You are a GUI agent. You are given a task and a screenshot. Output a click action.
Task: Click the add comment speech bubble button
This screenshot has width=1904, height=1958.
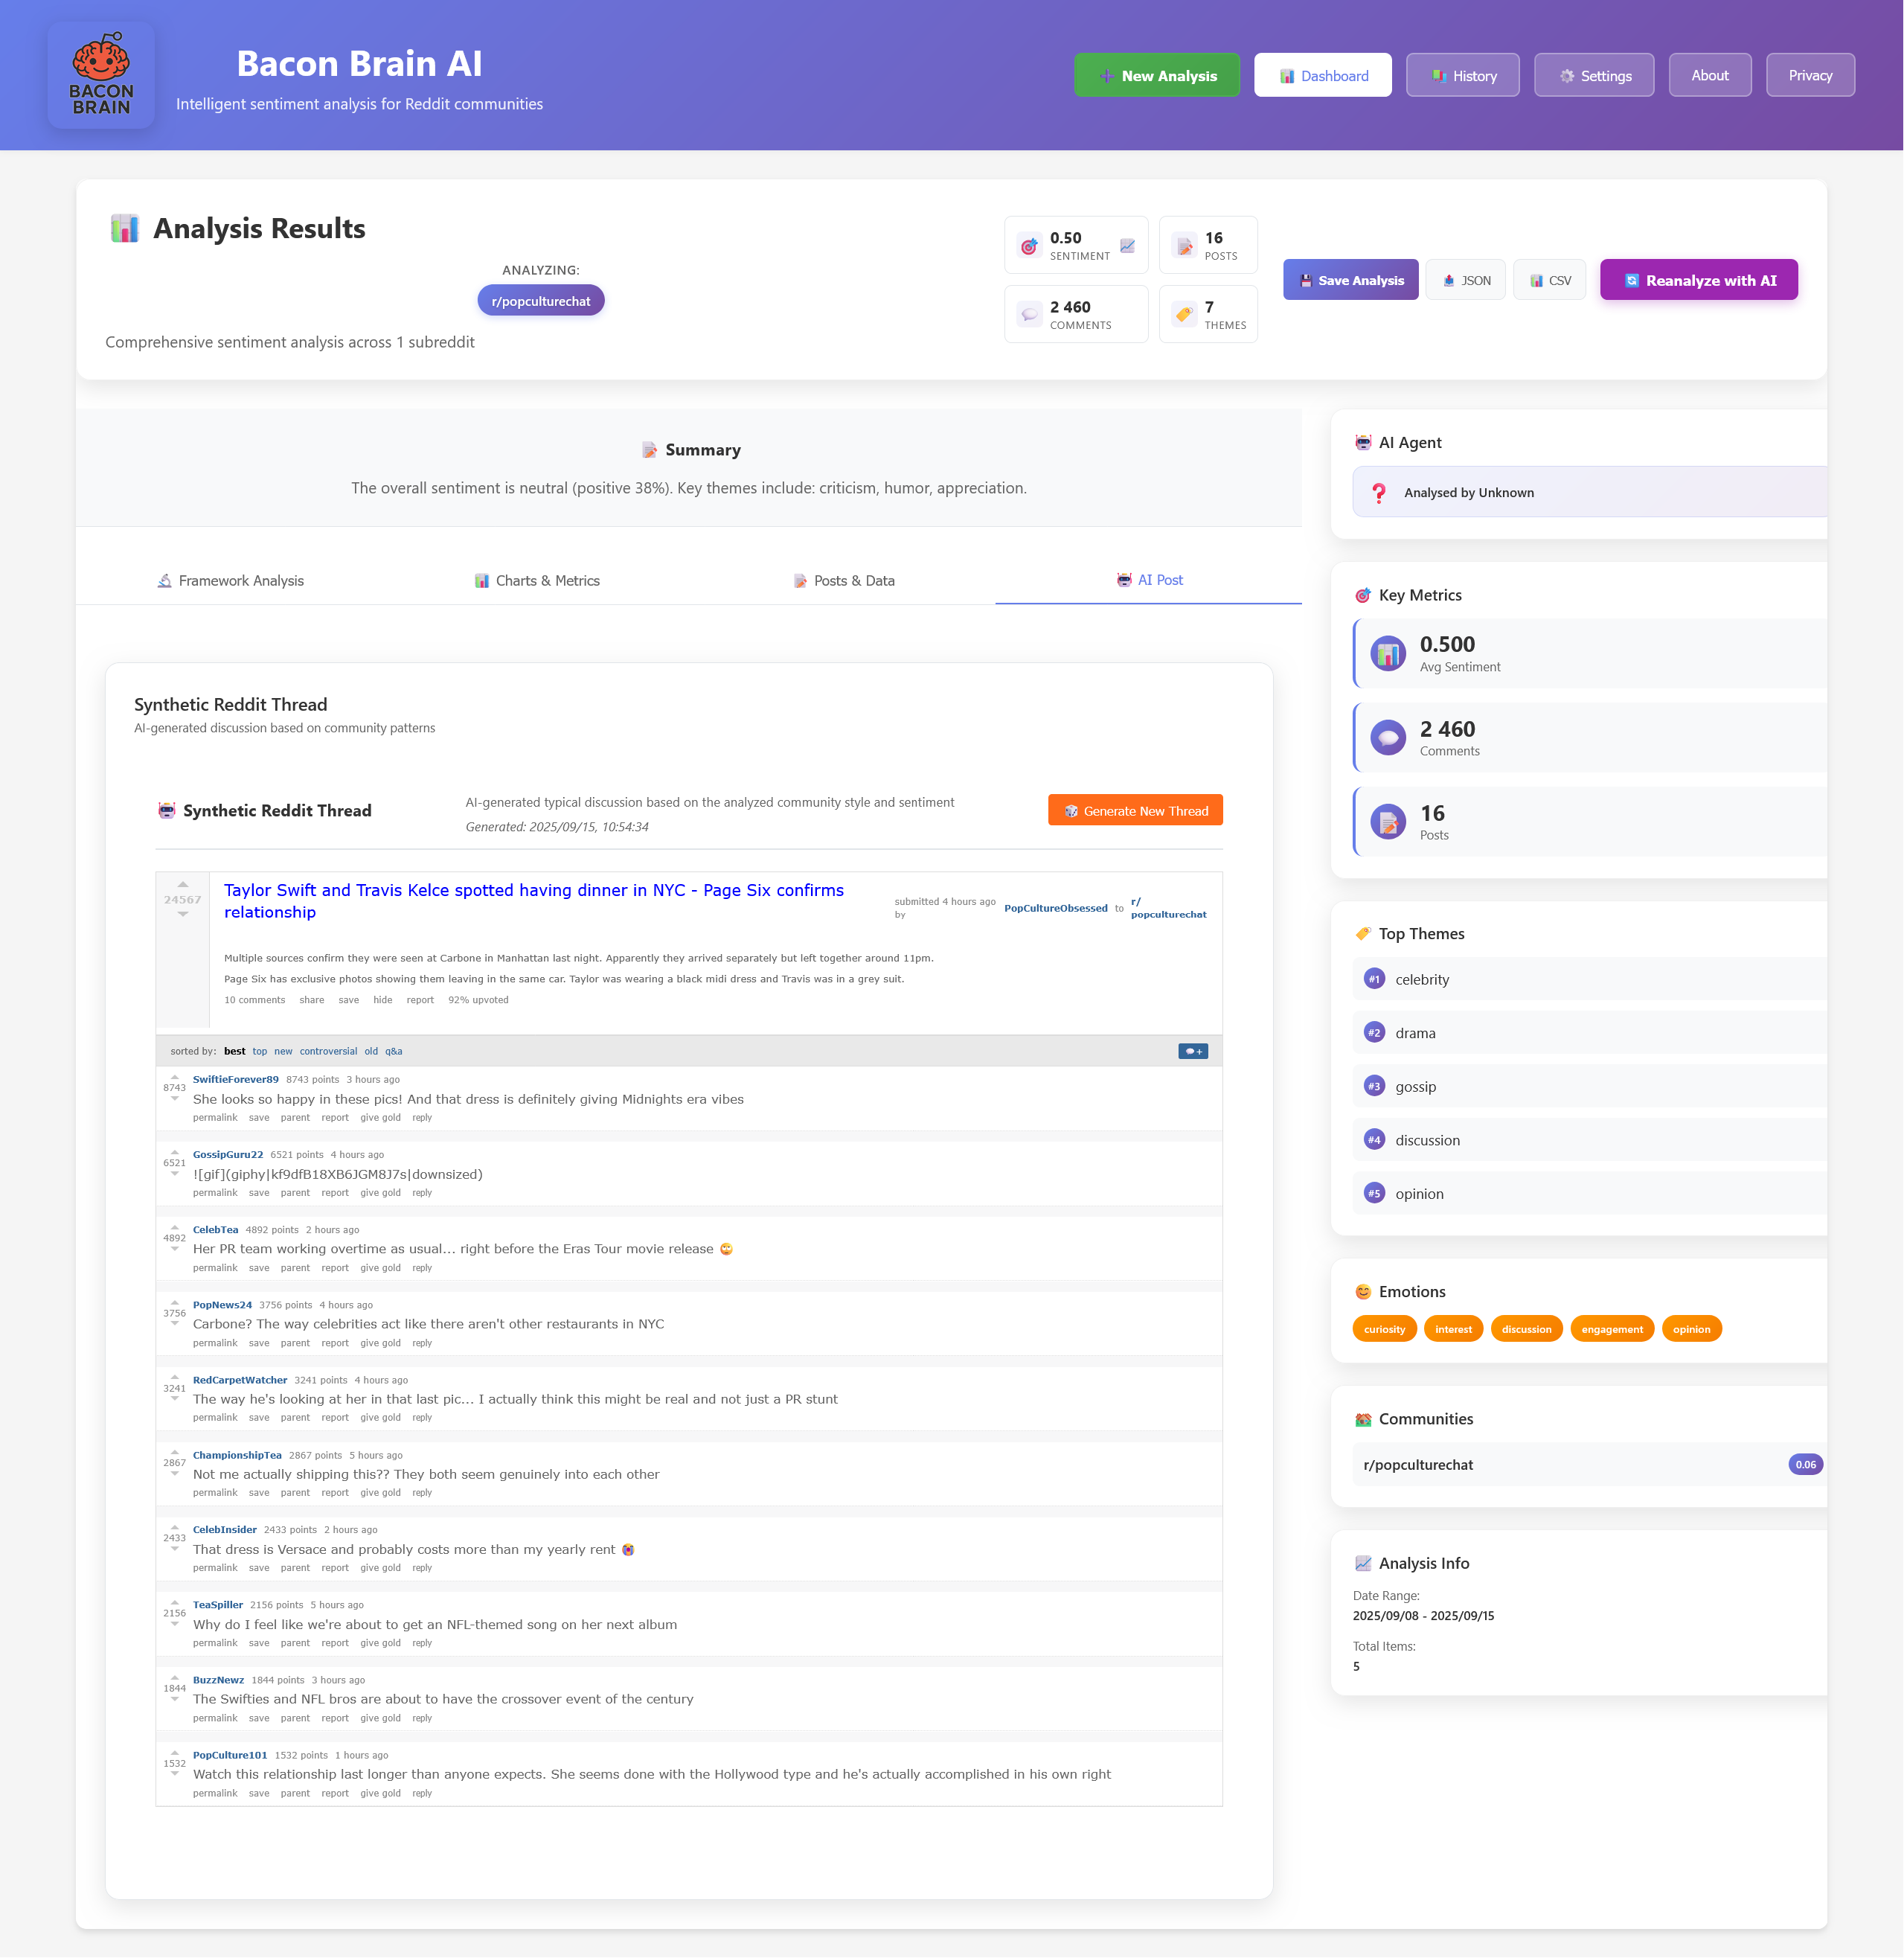coord(1192,1051)
